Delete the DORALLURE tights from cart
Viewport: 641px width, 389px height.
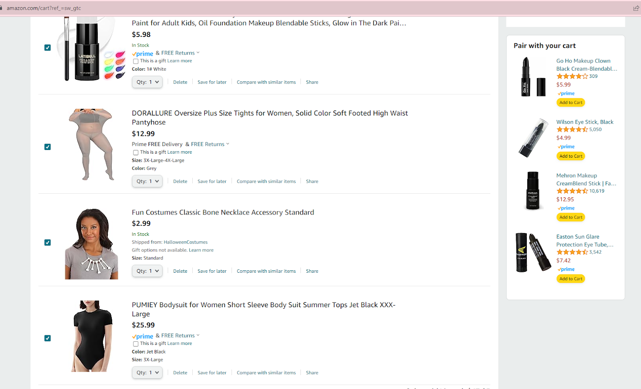(x=180, y=181)
